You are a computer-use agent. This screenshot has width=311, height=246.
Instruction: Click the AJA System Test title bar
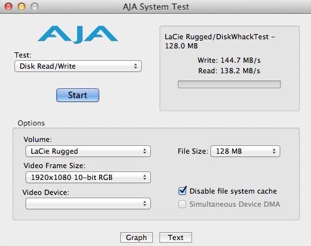(x=155, y=7)
